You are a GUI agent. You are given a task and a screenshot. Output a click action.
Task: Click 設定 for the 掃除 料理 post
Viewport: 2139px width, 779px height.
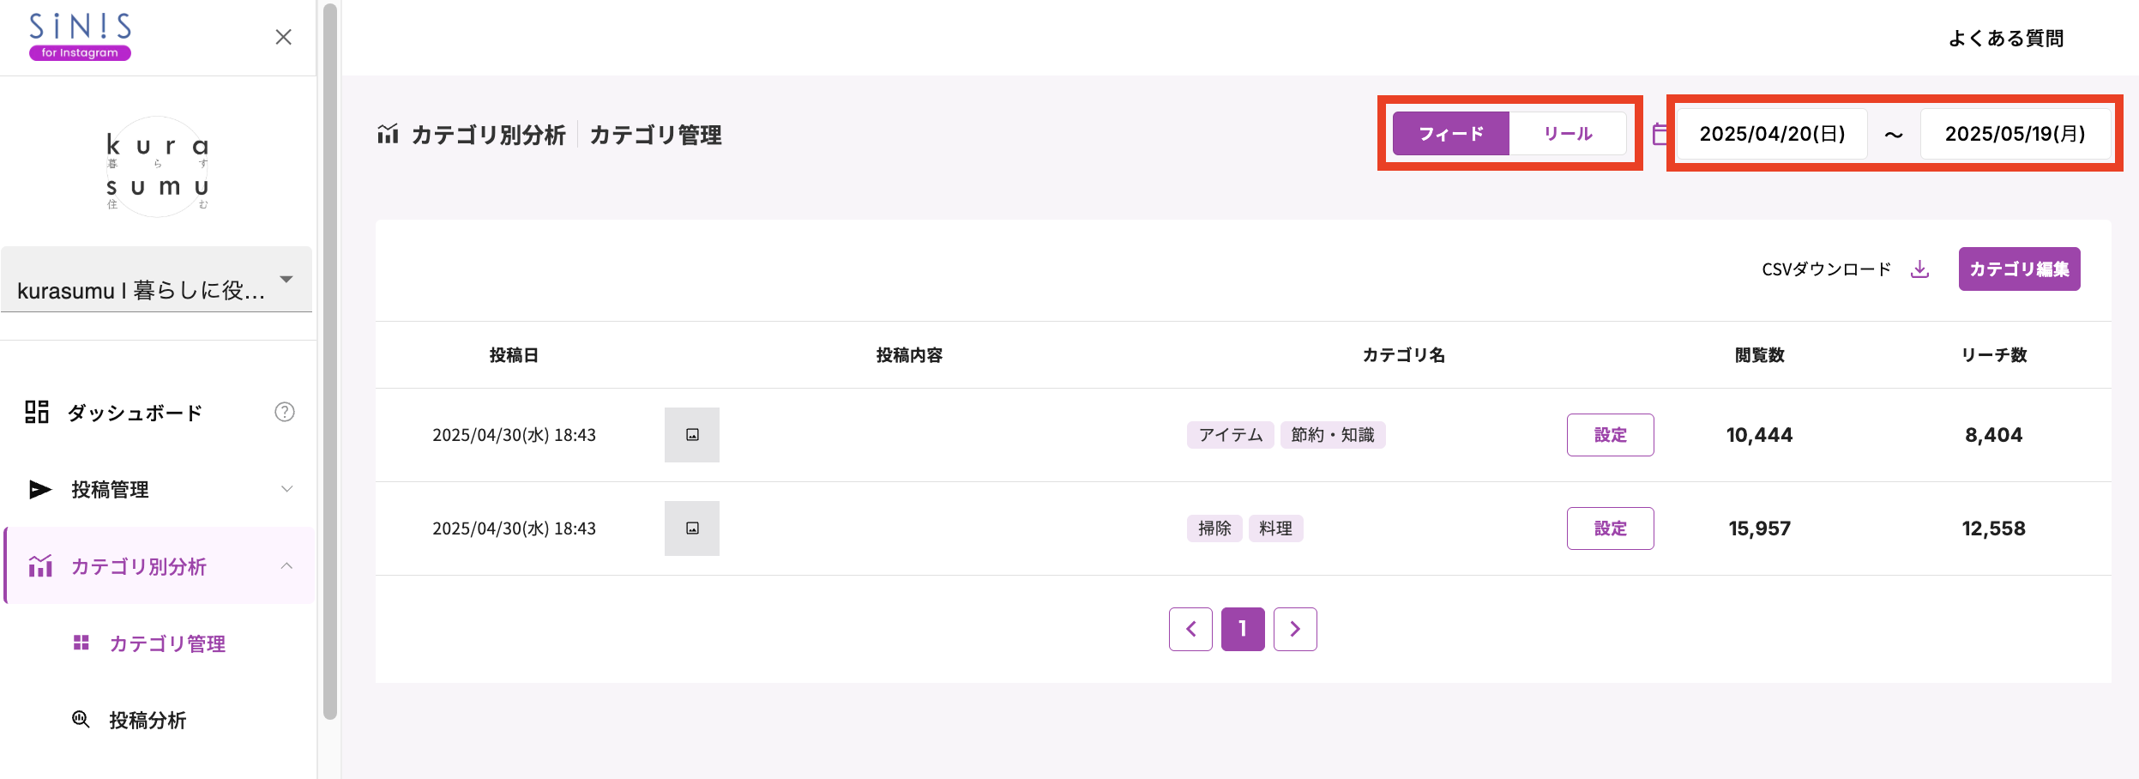click(1609, 528)
